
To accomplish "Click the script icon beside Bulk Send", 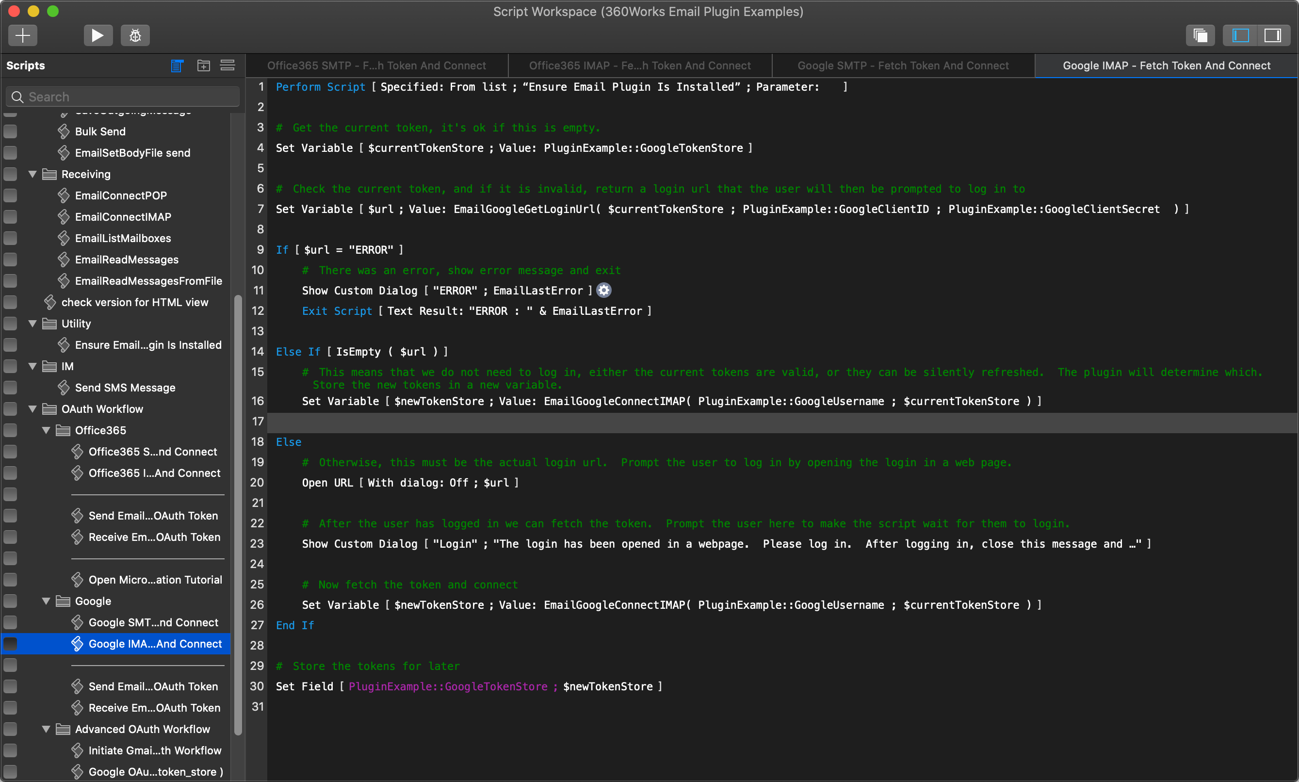I will click(64, 131).
